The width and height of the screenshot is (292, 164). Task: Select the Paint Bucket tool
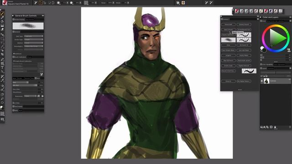pos(2,21)
